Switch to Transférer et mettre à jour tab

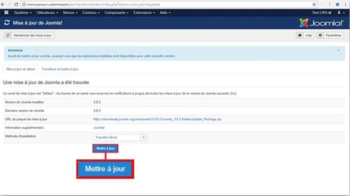click(60, 69)
